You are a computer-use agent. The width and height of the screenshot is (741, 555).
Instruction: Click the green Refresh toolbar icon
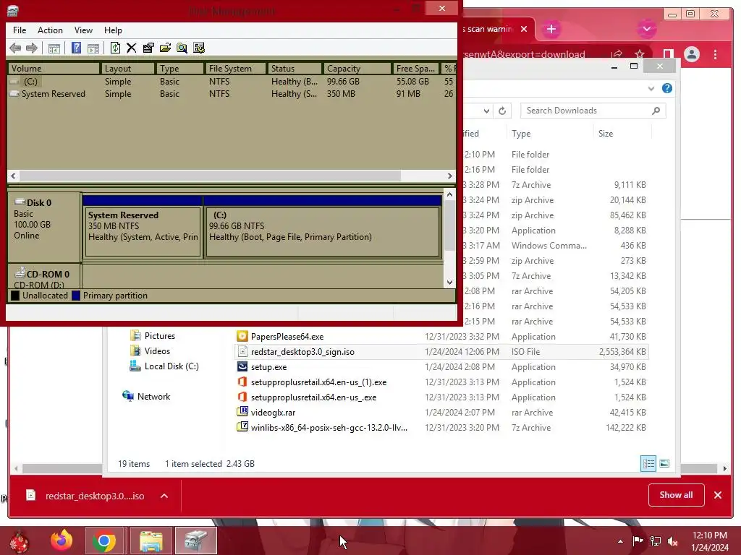[x=115, y=48]
